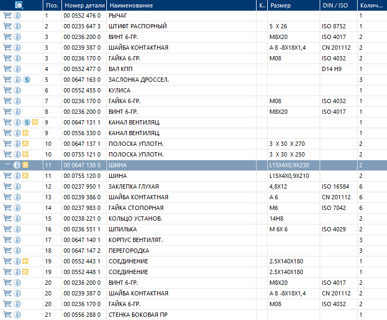Click star marker for part 00 0647 131 1
The width and height of the screenshot is (387, 320).
tap(35, 122)
